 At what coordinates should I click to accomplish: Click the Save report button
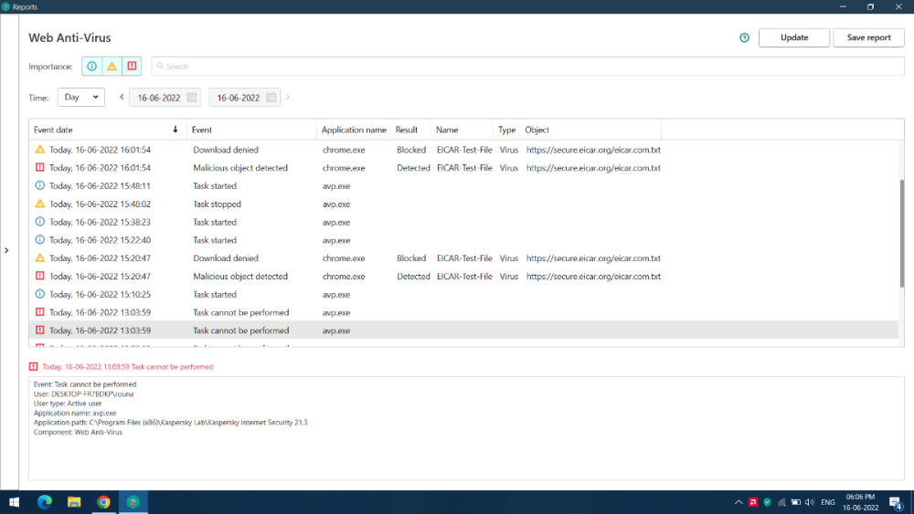868,37
